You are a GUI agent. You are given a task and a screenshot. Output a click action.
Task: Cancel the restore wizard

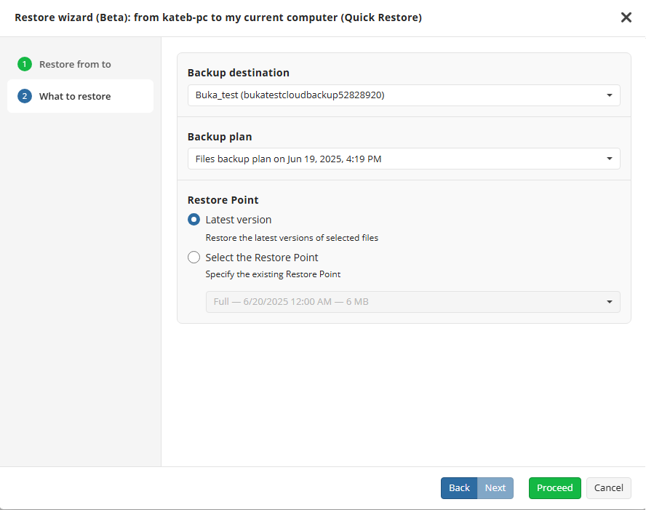(x=609, y=488)
